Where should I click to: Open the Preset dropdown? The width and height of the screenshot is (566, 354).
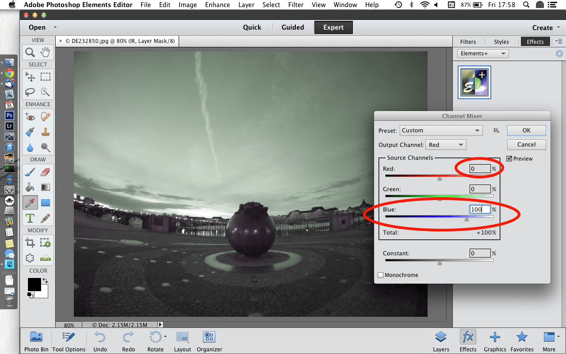(441, 131)
